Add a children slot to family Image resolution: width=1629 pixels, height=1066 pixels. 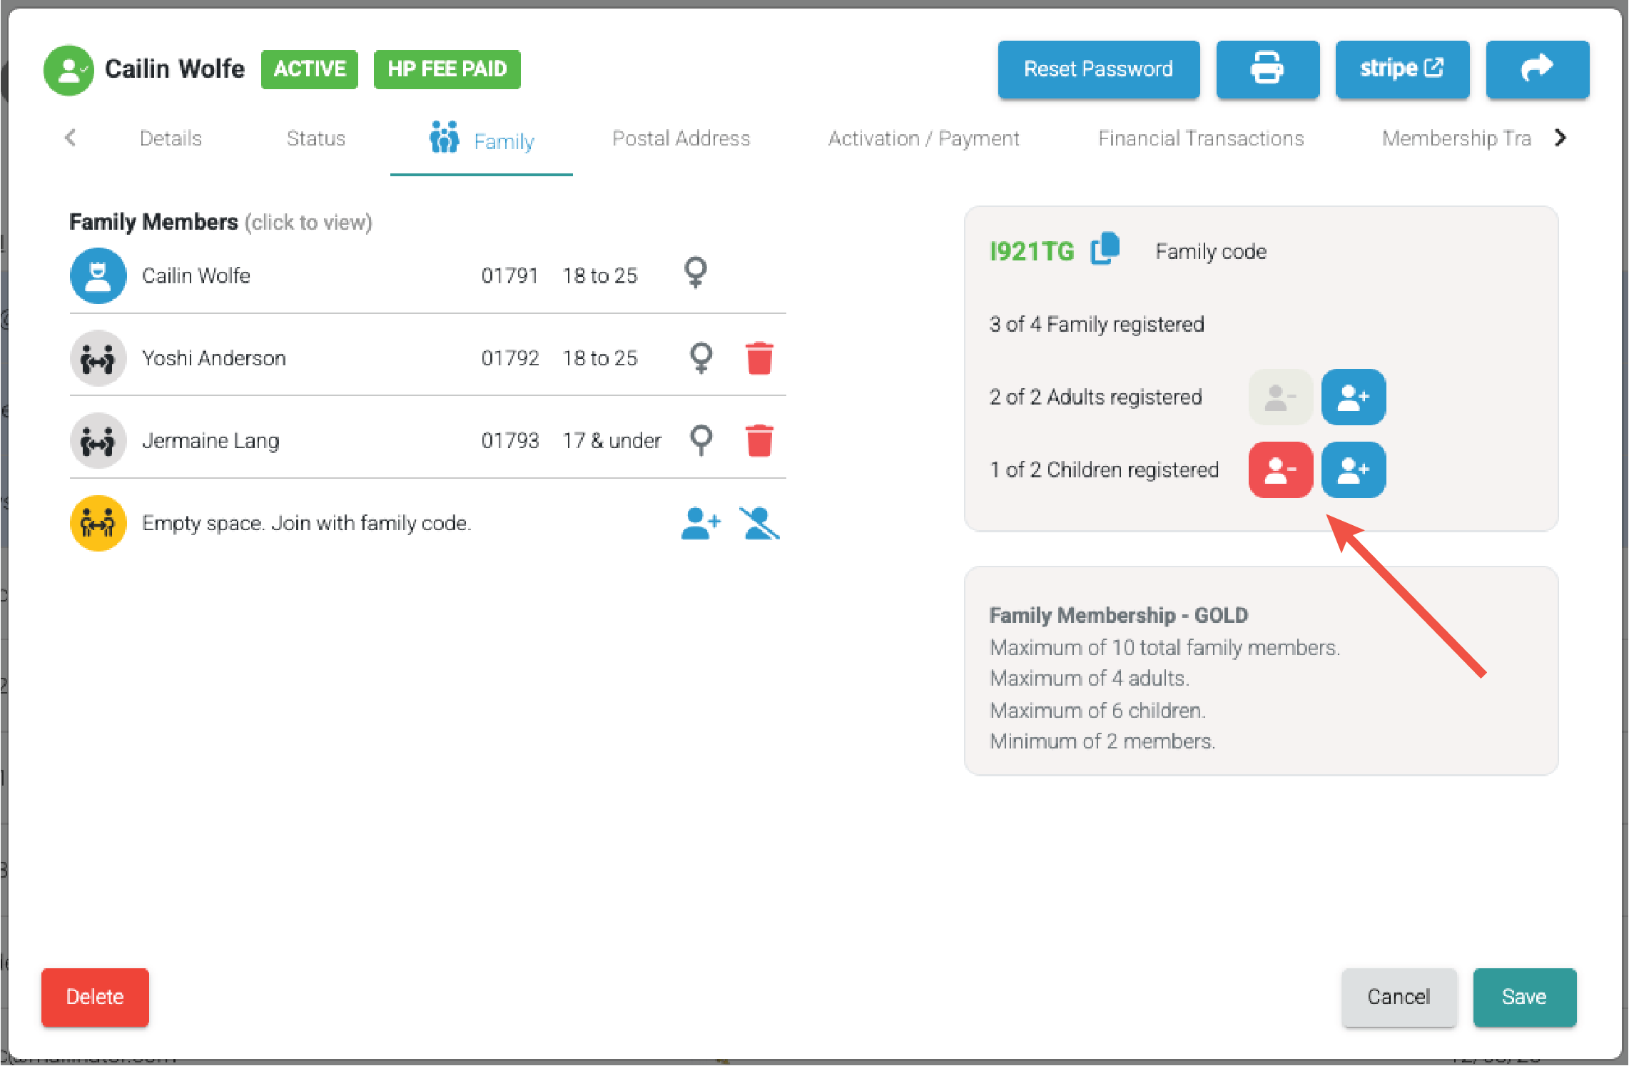click(x=1353, y=470)
